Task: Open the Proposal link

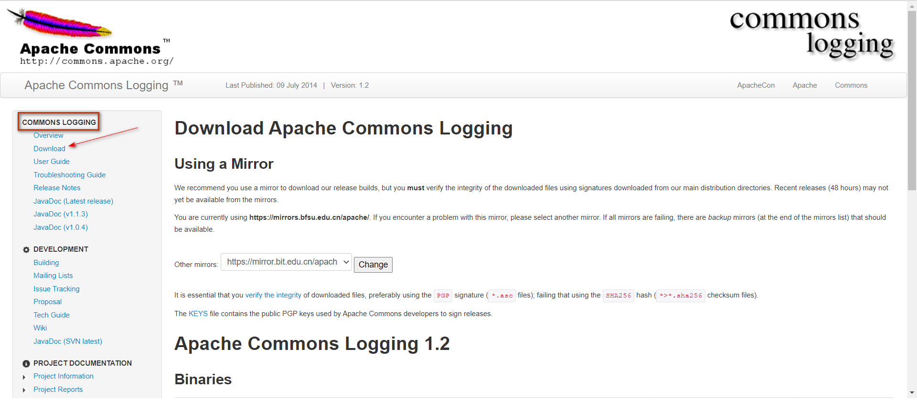Action: click(47, 302)
